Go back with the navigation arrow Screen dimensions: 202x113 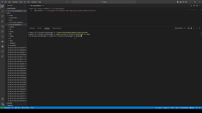coord(67,2)
